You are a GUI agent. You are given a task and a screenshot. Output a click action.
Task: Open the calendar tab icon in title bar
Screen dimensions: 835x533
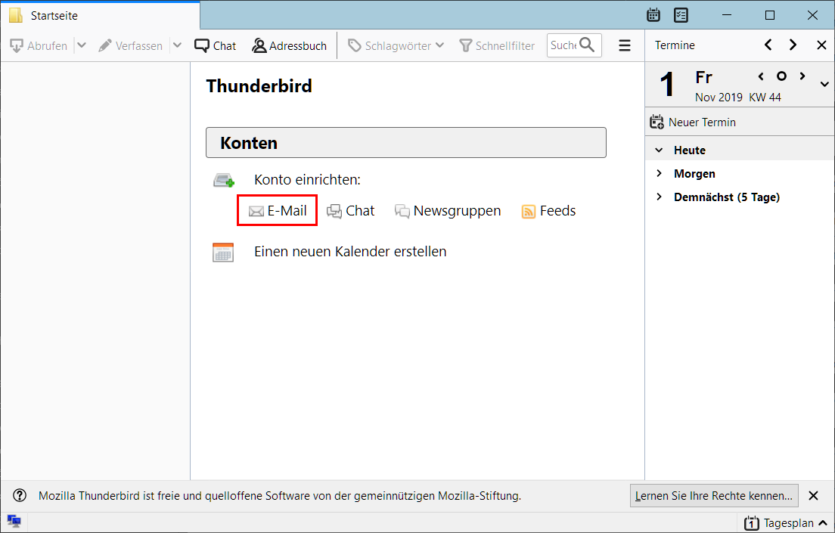tap(654, 15)
